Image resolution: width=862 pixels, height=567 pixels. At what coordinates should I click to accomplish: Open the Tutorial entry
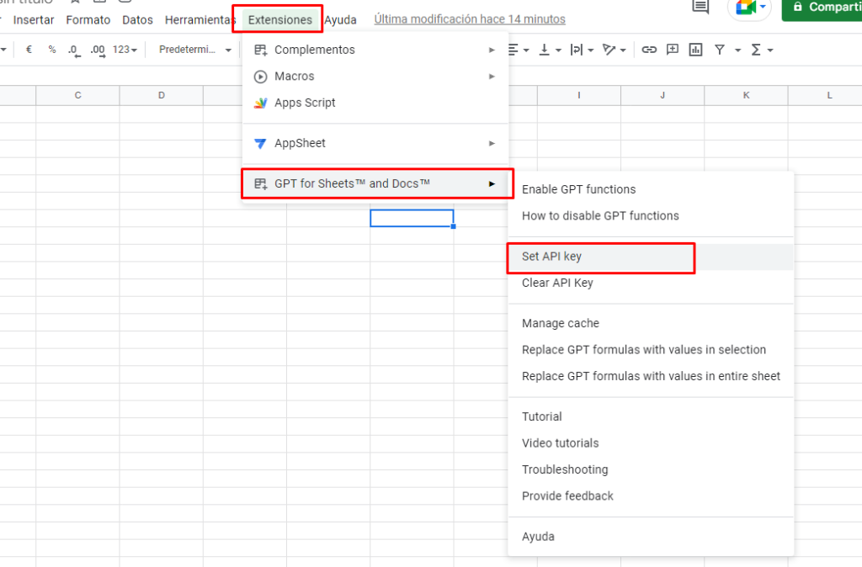tap(651, 416)
